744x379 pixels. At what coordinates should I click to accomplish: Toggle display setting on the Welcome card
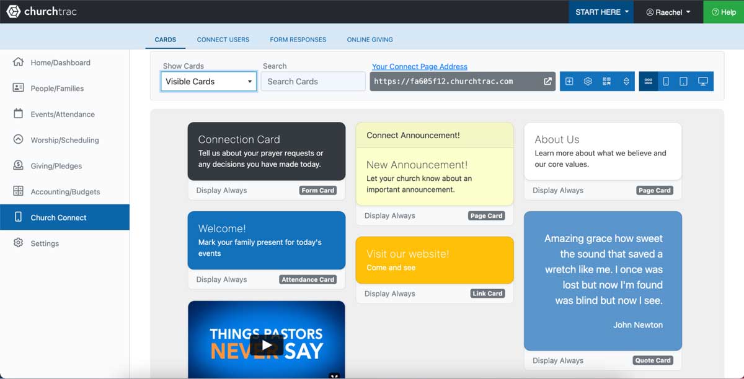coord(221,279)
